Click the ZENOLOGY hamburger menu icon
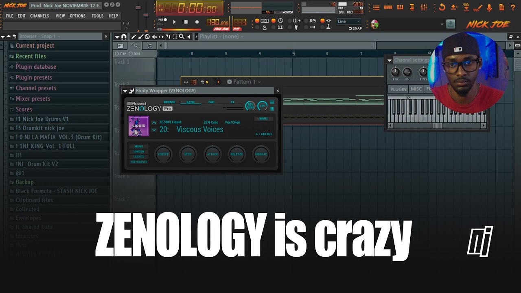This screenshot has width=521, height=293. (x=272, y=102)
